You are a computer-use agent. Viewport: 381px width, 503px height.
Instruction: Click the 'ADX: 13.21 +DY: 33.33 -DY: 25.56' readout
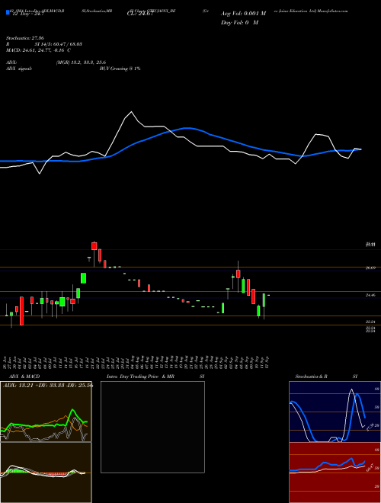[x=48, y=386]
